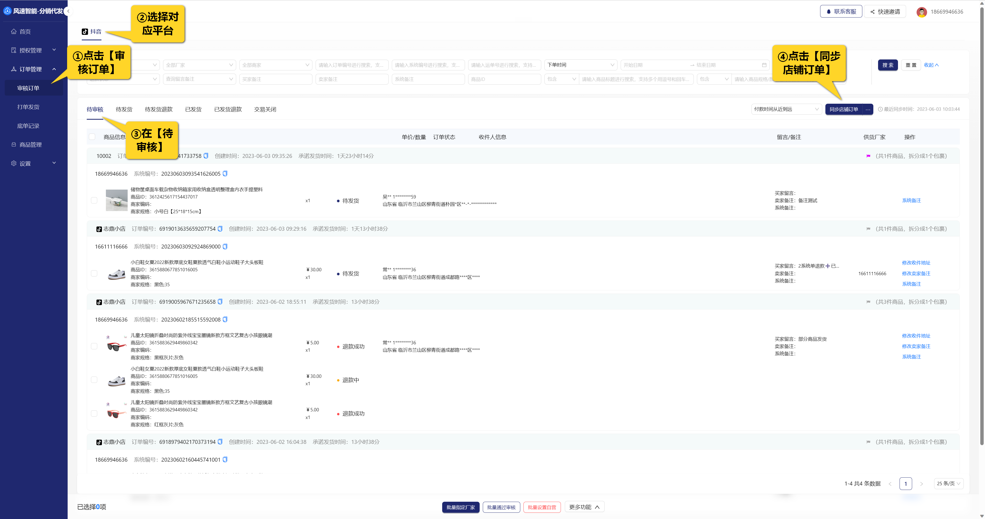Select the red-frame sunglasses row checkbox

[x=94, y=413]
